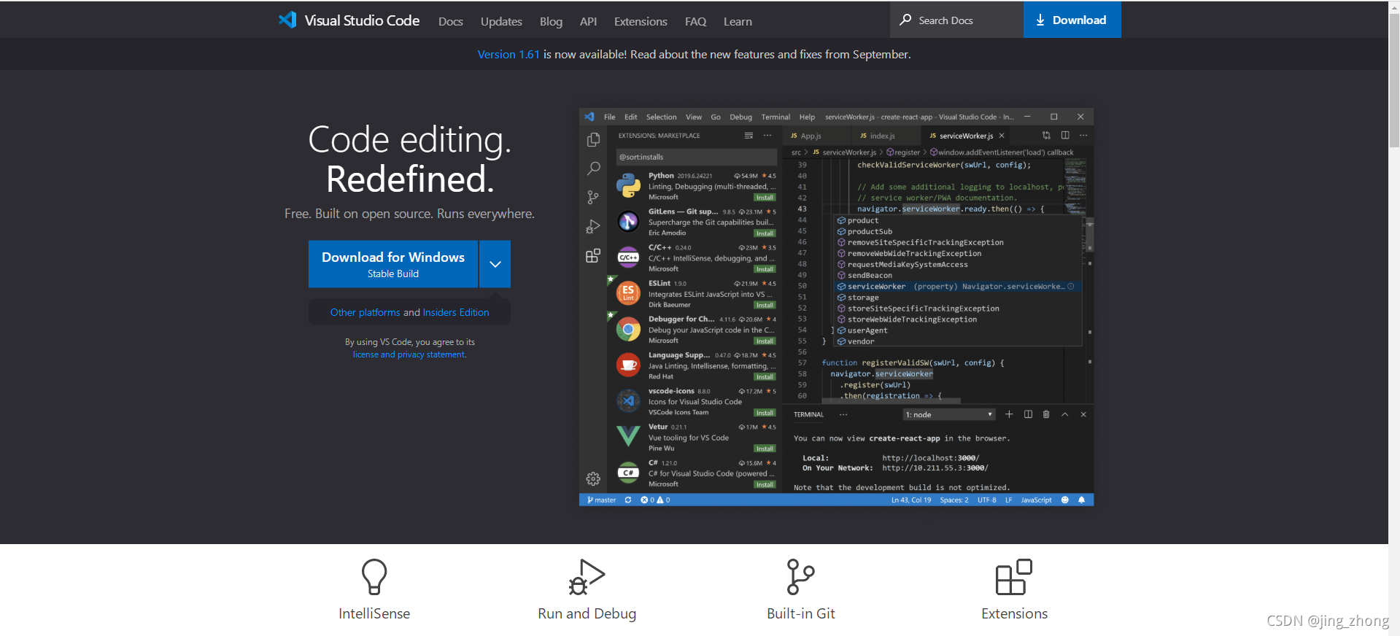Click the @sort:installs extension search box

point(695,157)
